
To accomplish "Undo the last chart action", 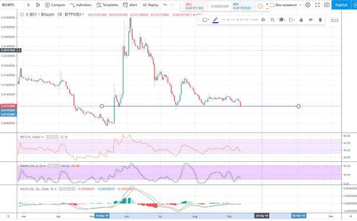I will (x=165, y=5).
